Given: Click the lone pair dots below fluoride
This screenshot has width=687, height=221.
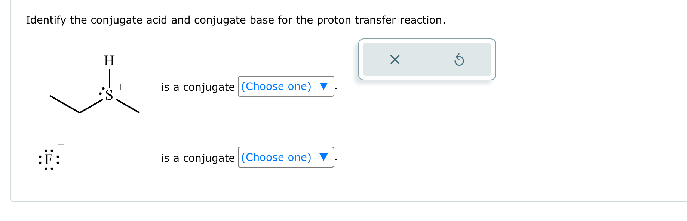Looking at the screenshot, I should (49, 169).
